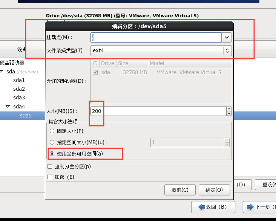276x221 pixels.
Task: Select sda1 in the device tree
Action: click(19, 80)
